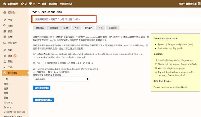Open 一般 general settings submenu
201x117 pixels.
(x=6, y=79)
